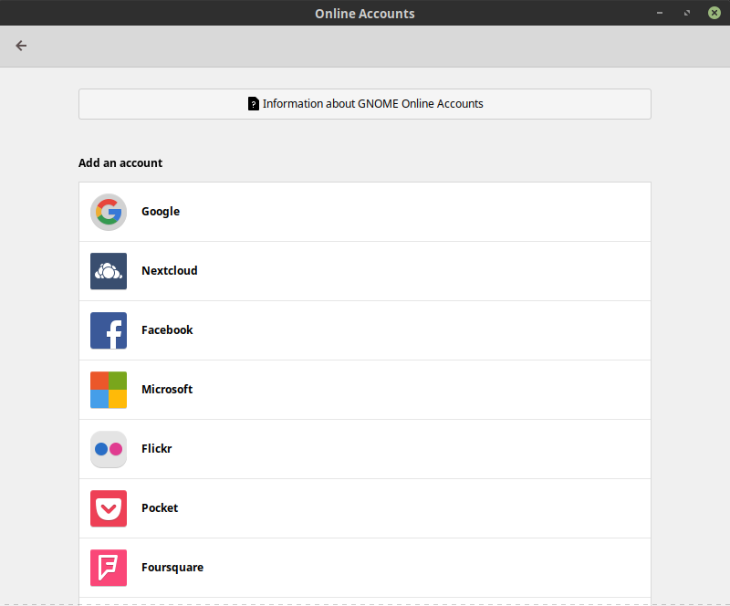Click the help document icon
Image resolution: width=730 pixels, height=606 pixels.
[x=254, y=104]
